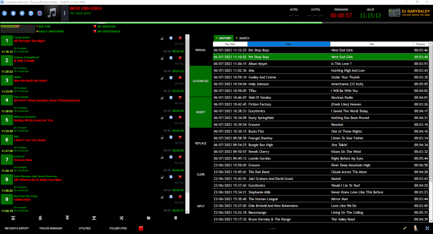The height and width of the screenshot is (234, 433).
Task: Open METADATA EXPORT menu
Action: [x=17, y=228]
